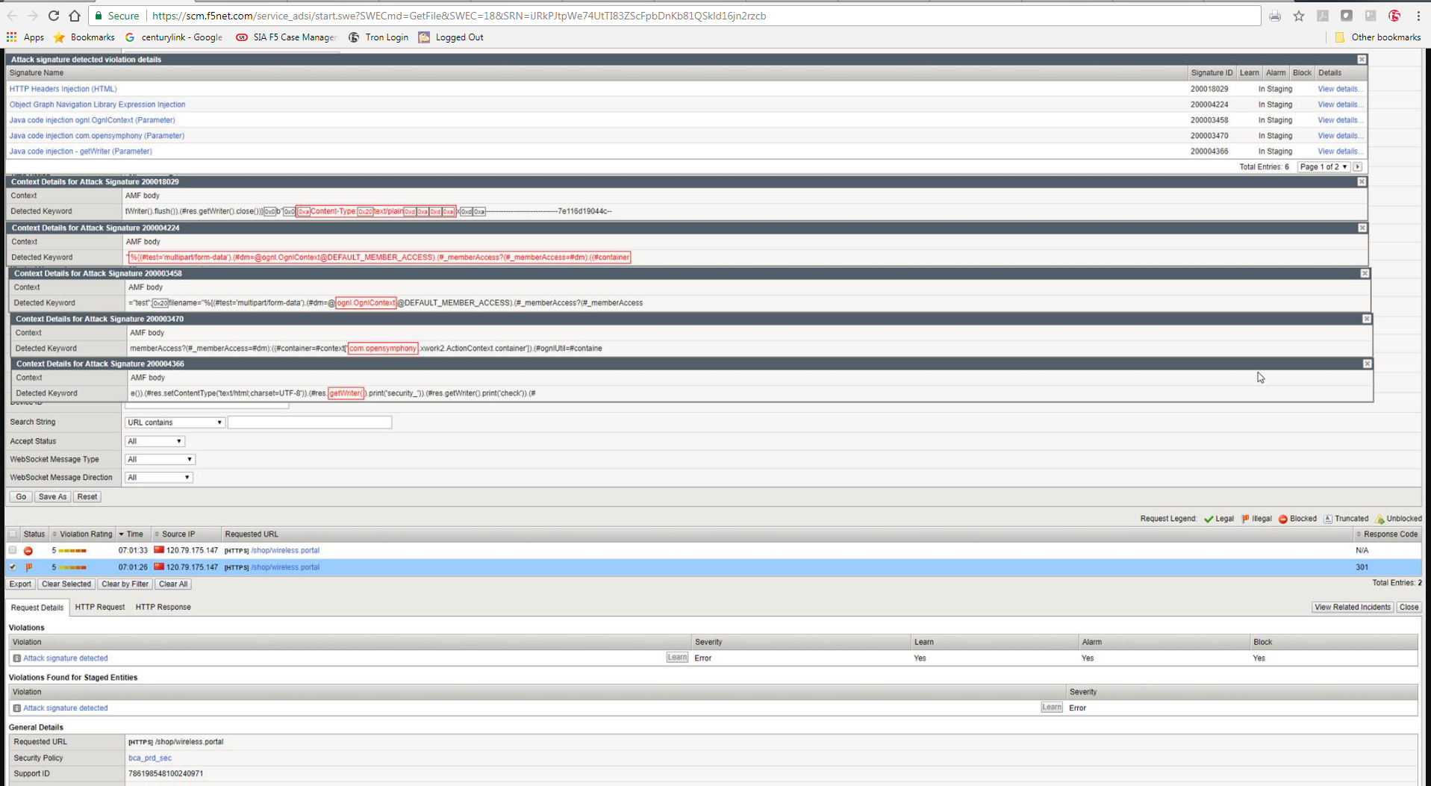The width and height of the screenshot is (1431, 786).
Task: Click View Related Incidents button
Action: pyautogui.click(x=1353, y=608)
